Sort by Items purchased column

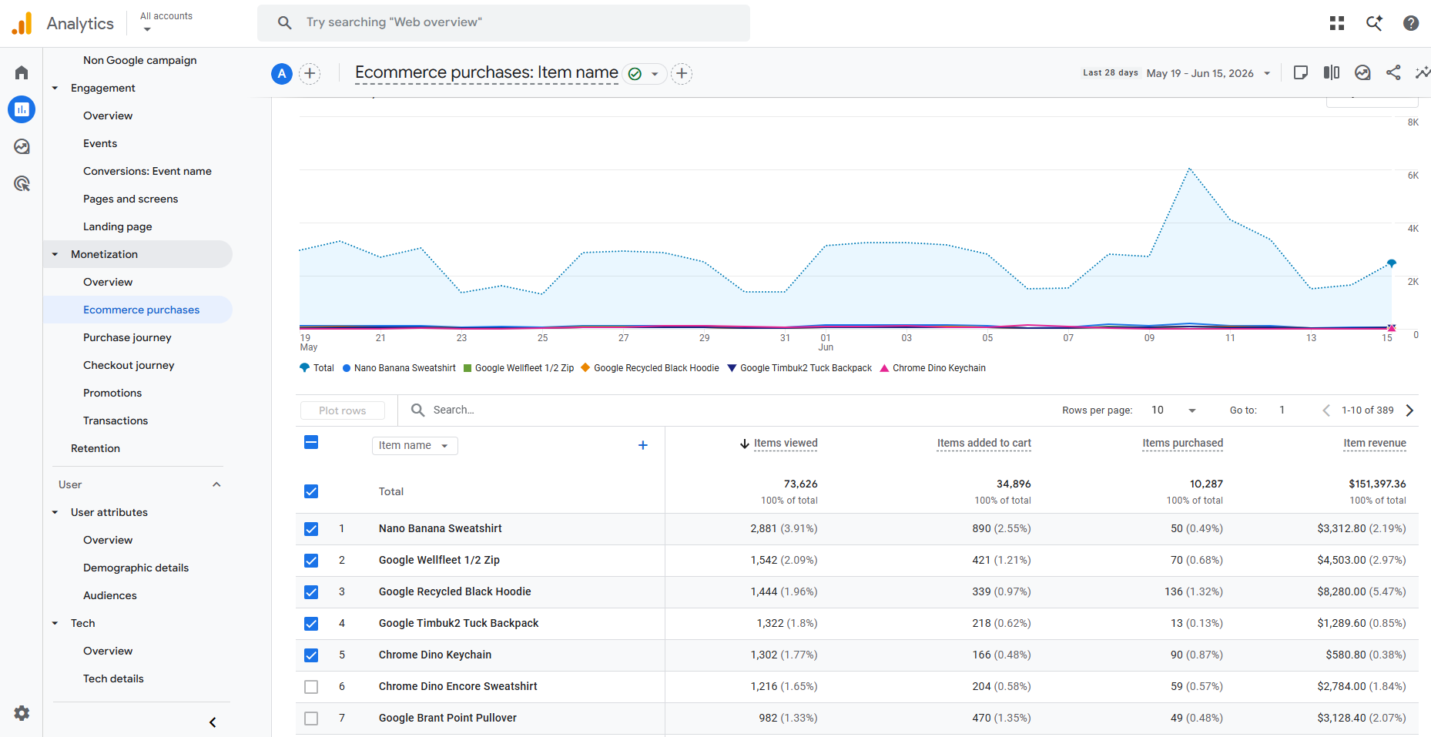(x=1182, y=444)
